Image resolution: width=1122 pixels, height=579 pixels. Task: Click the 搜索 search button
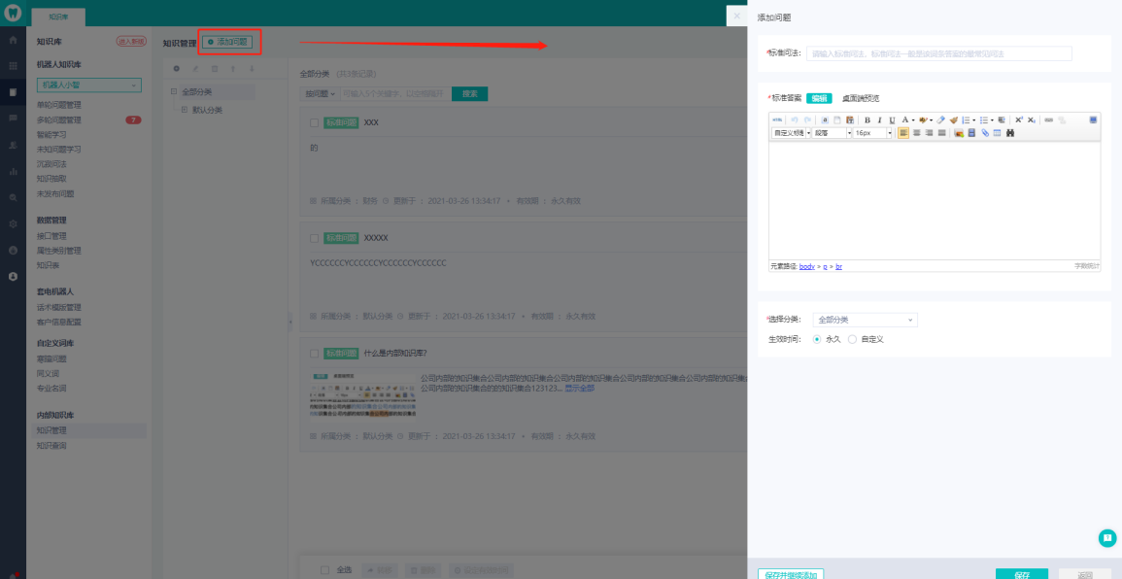pos(469,94)
